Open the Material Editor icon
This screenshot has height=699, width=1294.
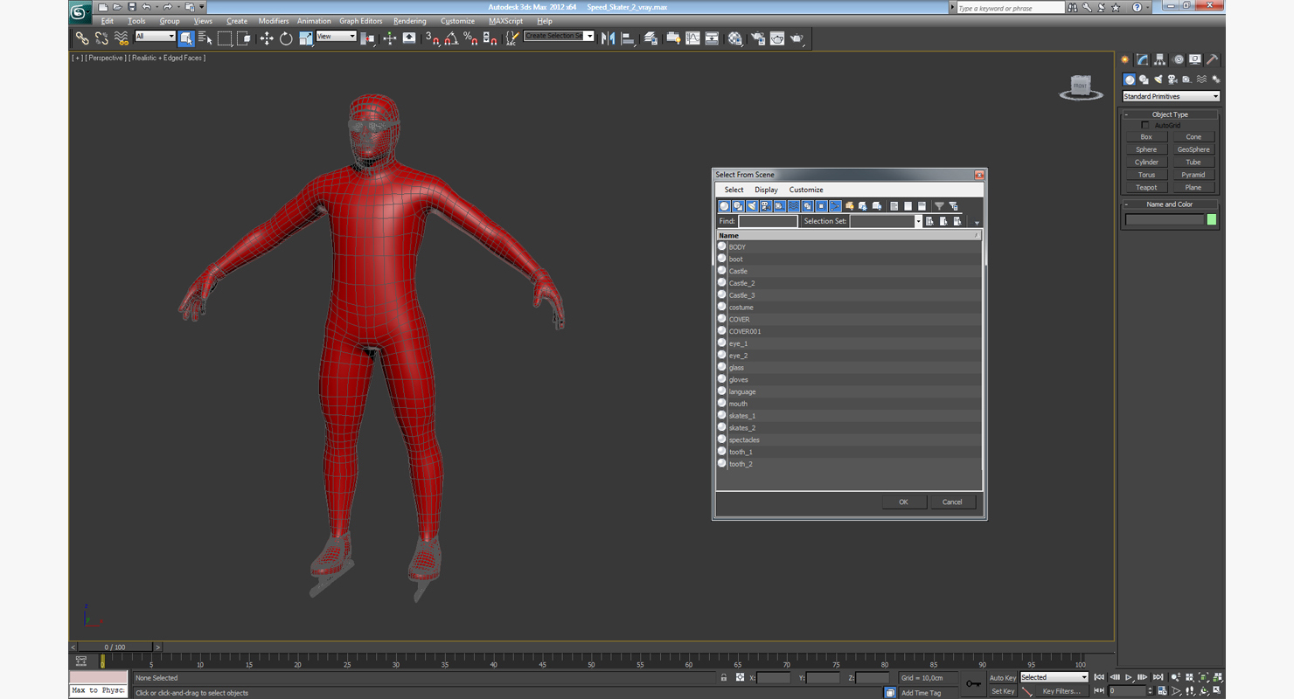(x=735, y=38)
